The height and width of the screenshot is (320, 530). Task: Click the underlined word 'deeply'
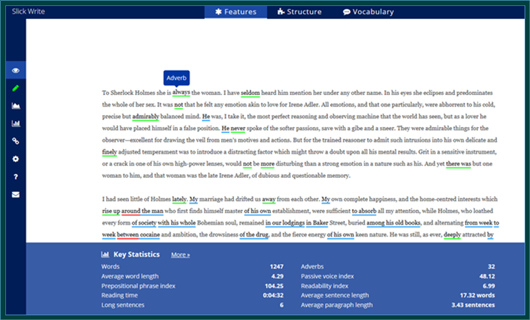(452, 234)
